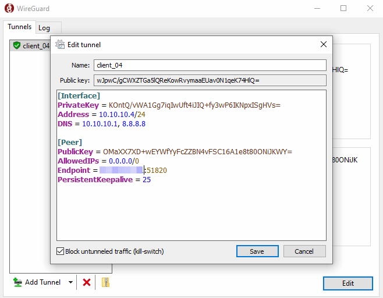This screenshot has height=298, width=383.
Task: Remove selected tunnel with red X icon
Action: click(x=87, y=282)
